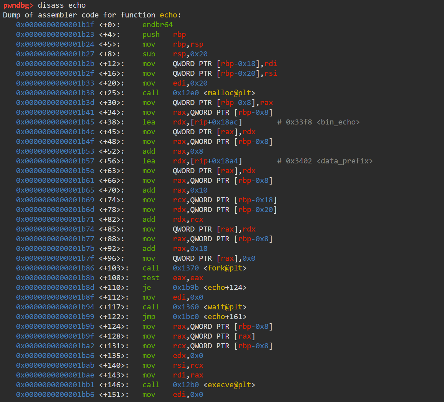Click operands 'rax,0x10'
This screenshot has height=402, width=444.
click(x=190, y=190)
